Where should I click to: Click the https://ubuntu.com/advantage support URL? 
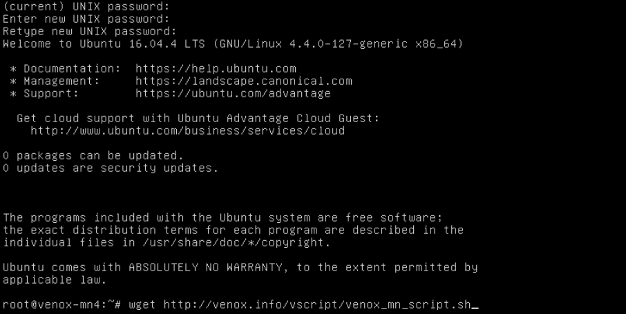[233, 93]
